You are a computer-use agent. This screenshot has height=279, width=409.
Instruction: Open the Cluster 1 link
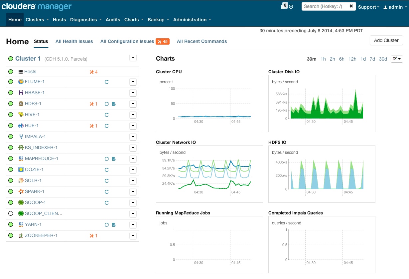[x=28, y=59]
